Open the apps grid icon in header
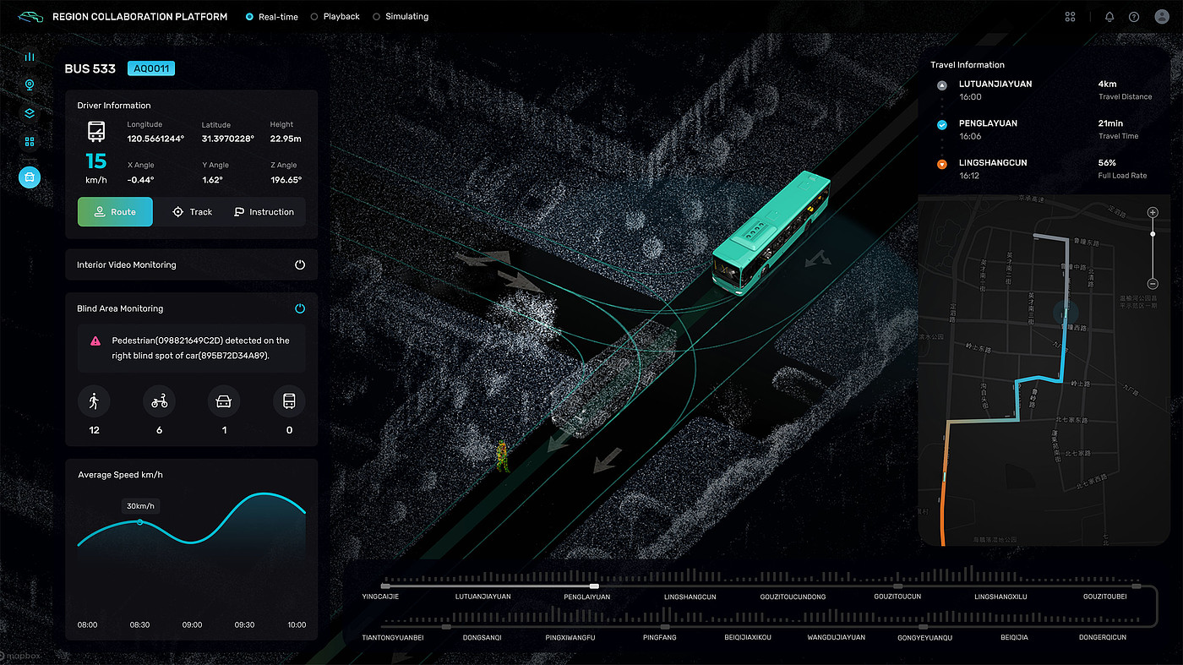 pos(1070,17)
